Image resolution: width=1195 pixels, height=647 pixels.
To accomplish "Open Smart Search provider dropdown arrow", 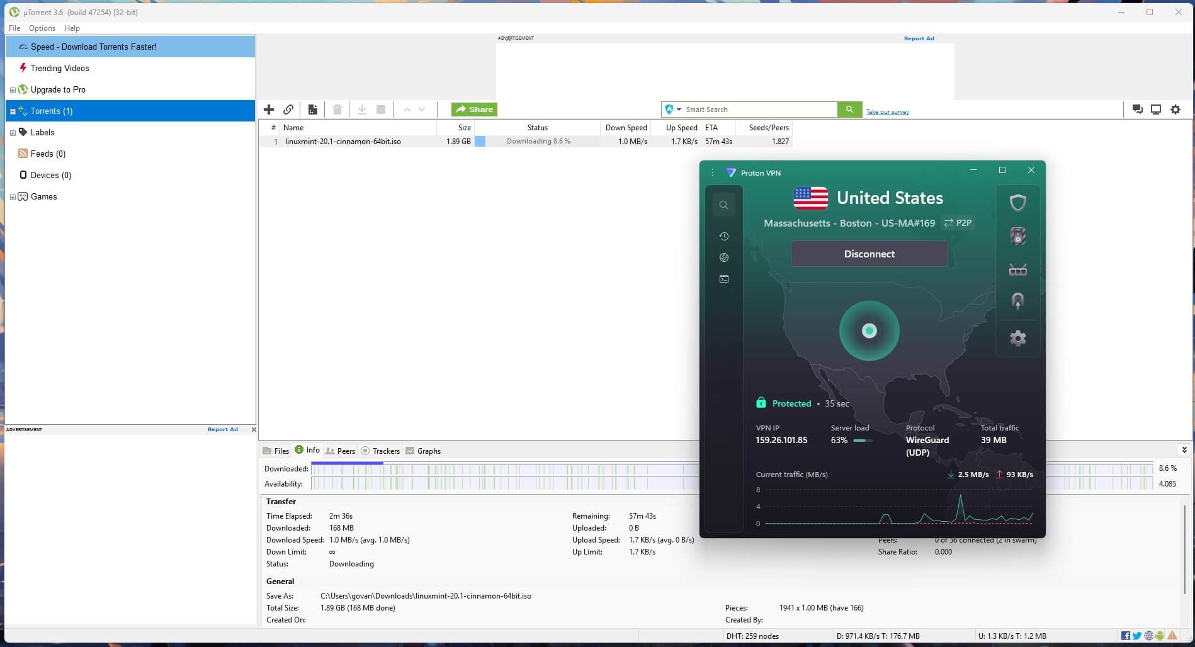I will point(679,110).
